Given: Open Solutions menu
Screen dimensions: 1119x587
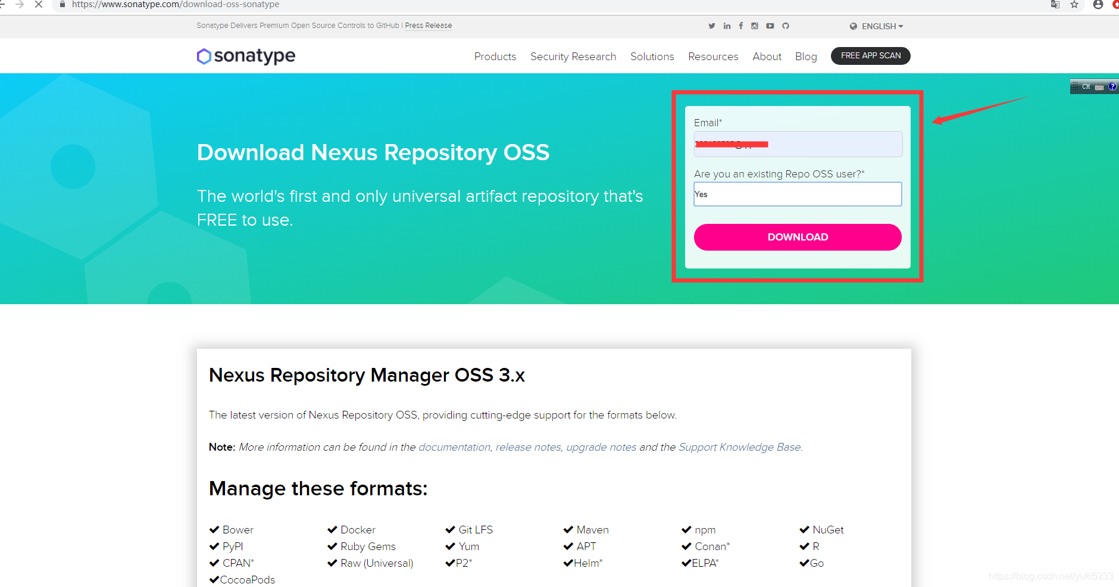Looking at the screenshot, I should 652,57.
